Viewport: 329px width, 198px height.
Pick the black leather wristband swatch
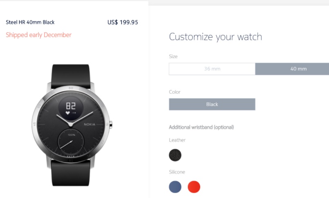(x=175, y=155)
